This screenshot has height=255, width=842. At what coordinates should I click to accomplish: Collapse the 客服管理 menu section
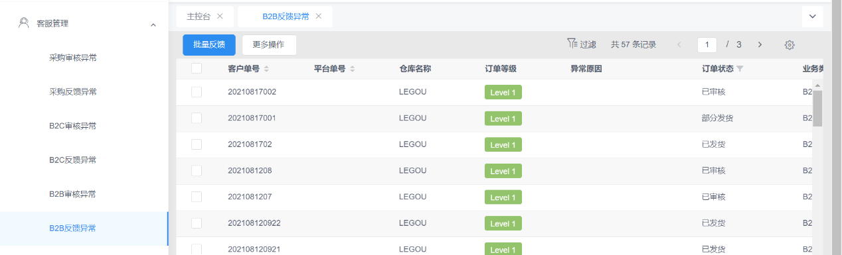tap(153, 25)
